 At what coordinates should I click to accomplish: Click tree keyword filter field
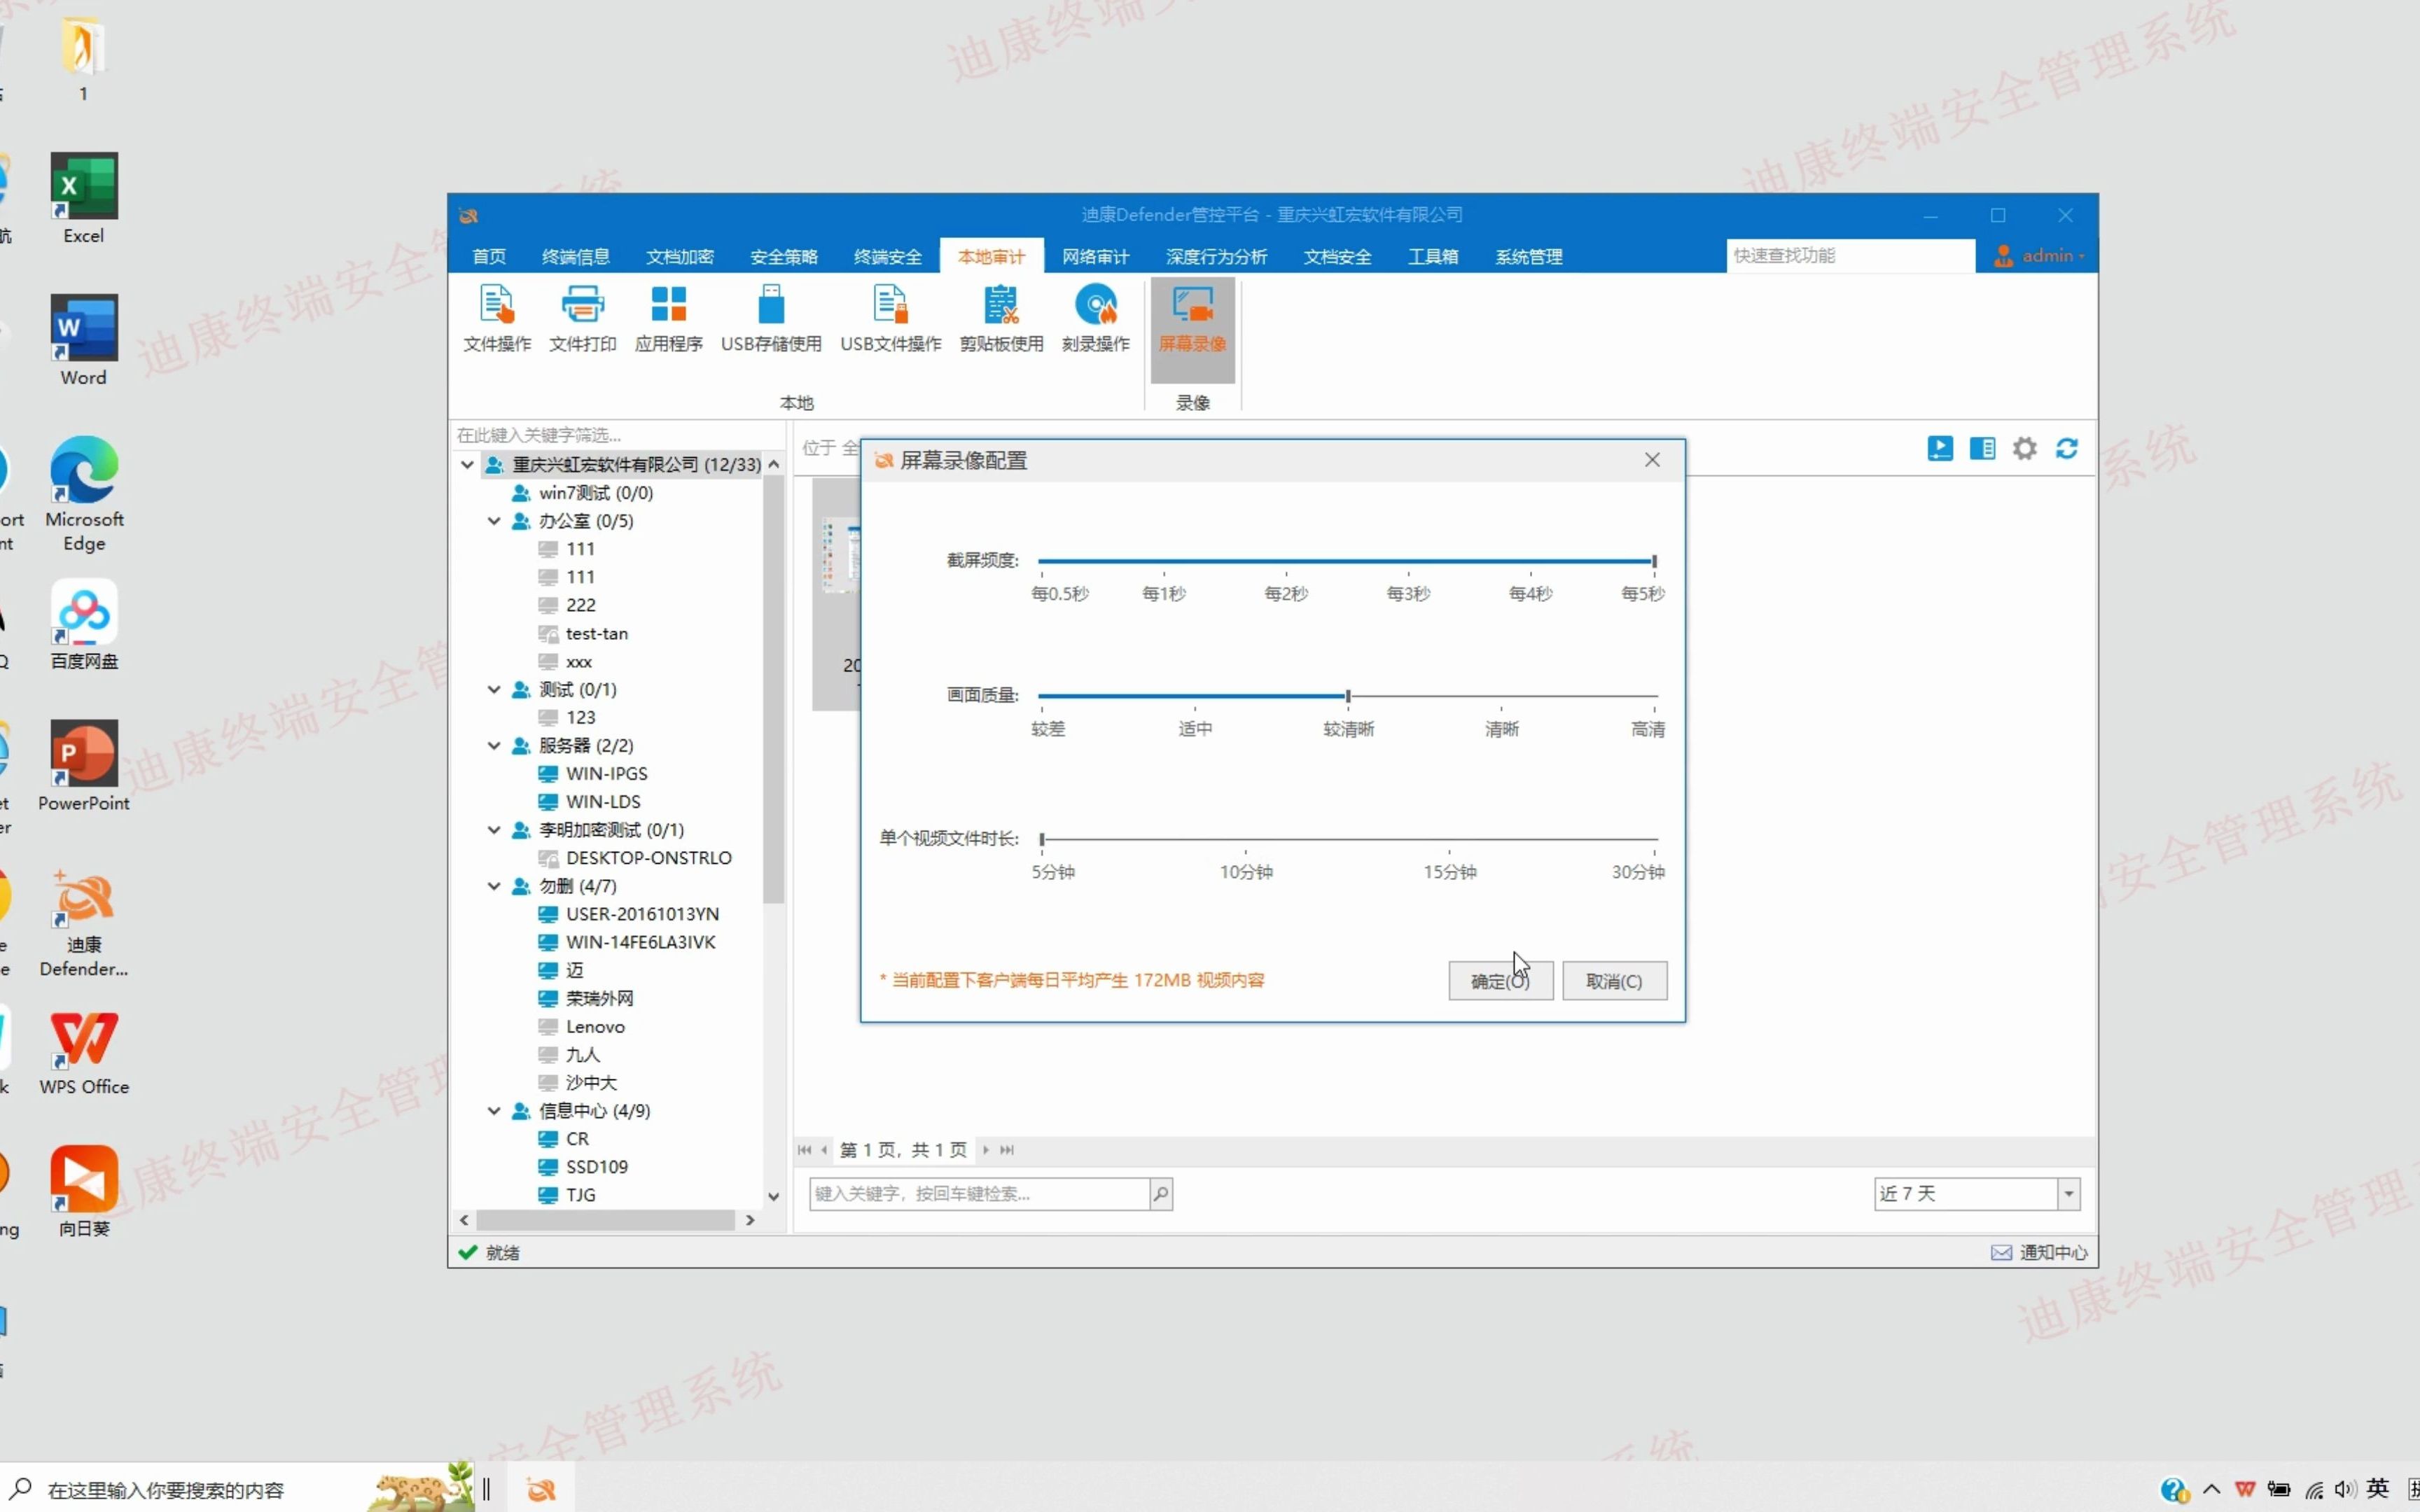[x=618, y=435]
